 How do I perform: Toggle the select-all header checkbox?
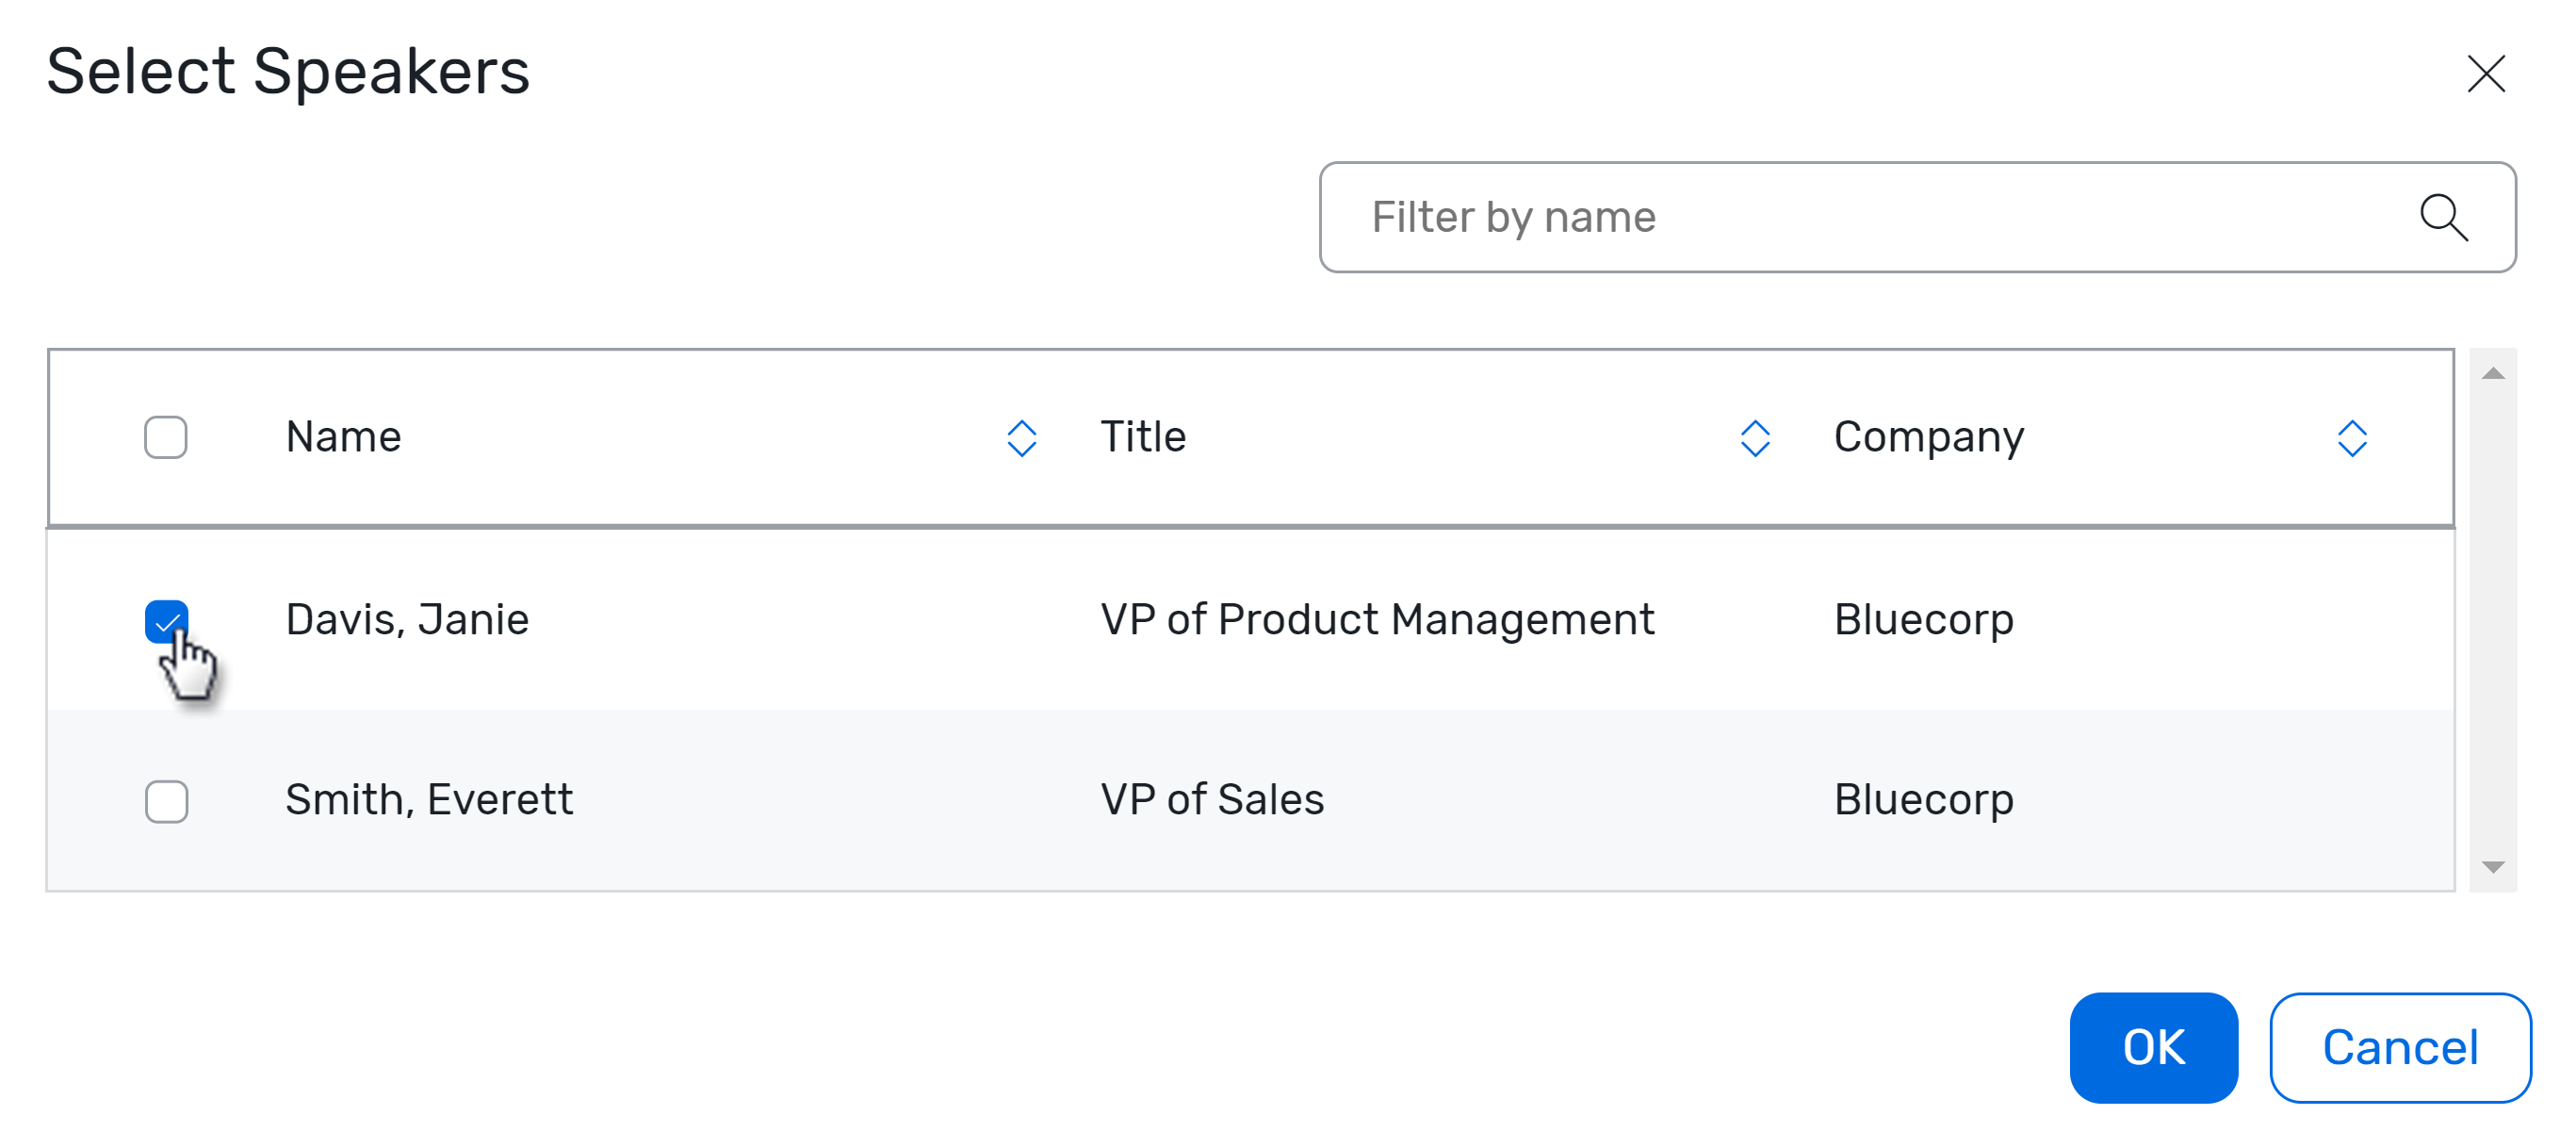(166, 438)
